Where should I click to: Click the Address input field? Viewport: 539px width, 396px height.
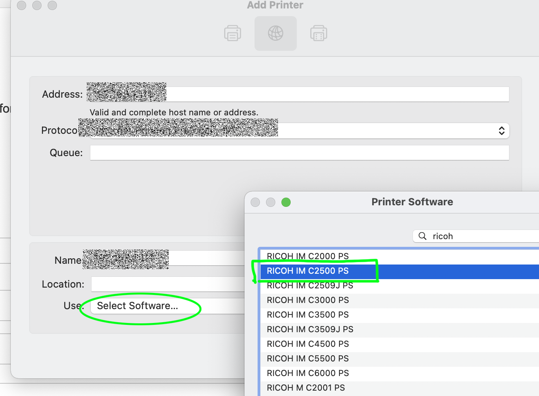269,94
